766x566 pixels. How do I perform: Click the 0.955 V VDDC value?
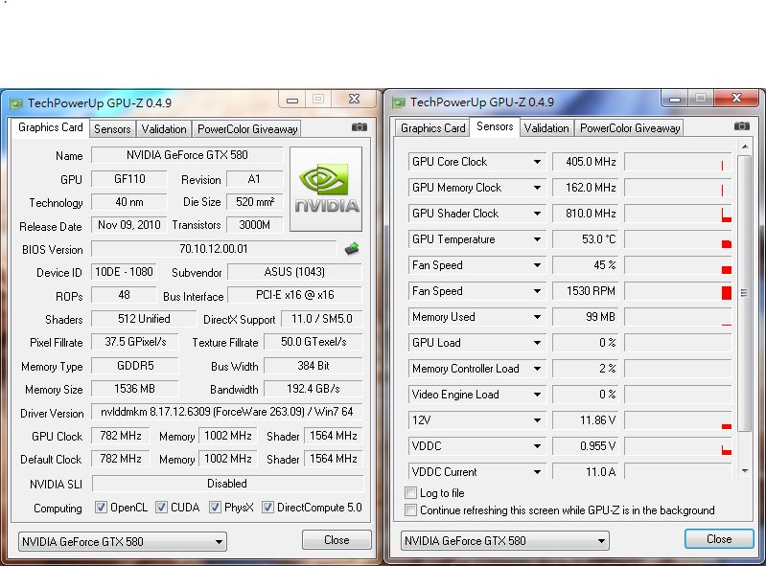tap(585, 446)
